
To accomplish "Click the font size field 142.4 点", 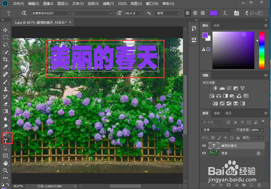I will click(132, 13).
